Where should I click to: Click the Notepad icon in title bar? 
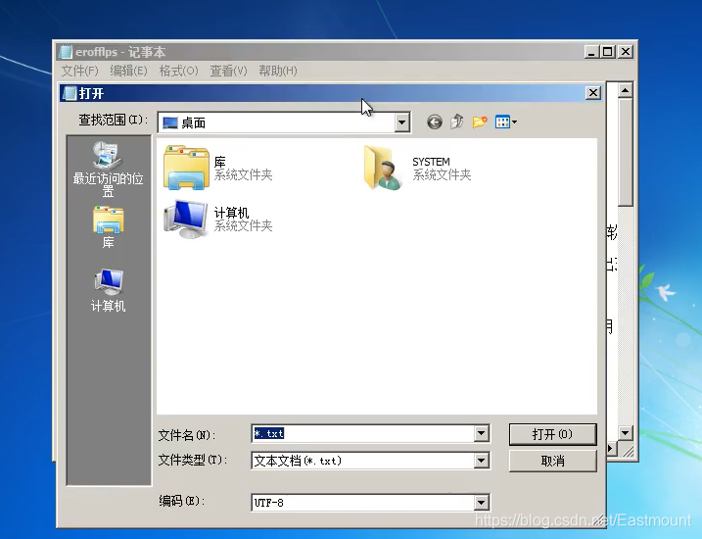click(x=66, y=52)
